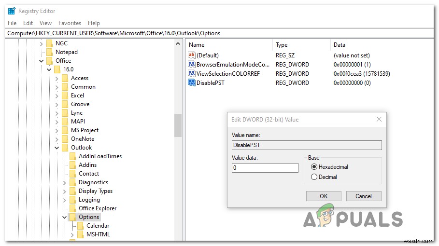Click the Notepad folder icon
This screenshot has width=439, height=246.
tap(50, 52)
